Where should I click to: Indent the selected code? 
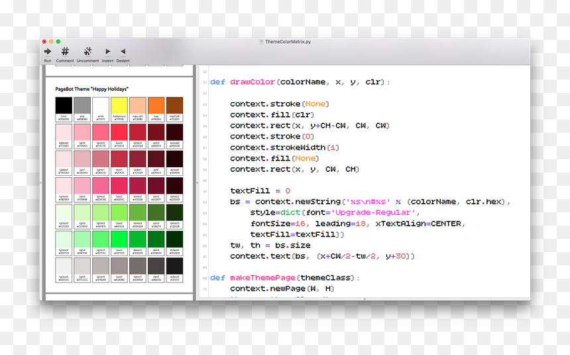(107, 51)
